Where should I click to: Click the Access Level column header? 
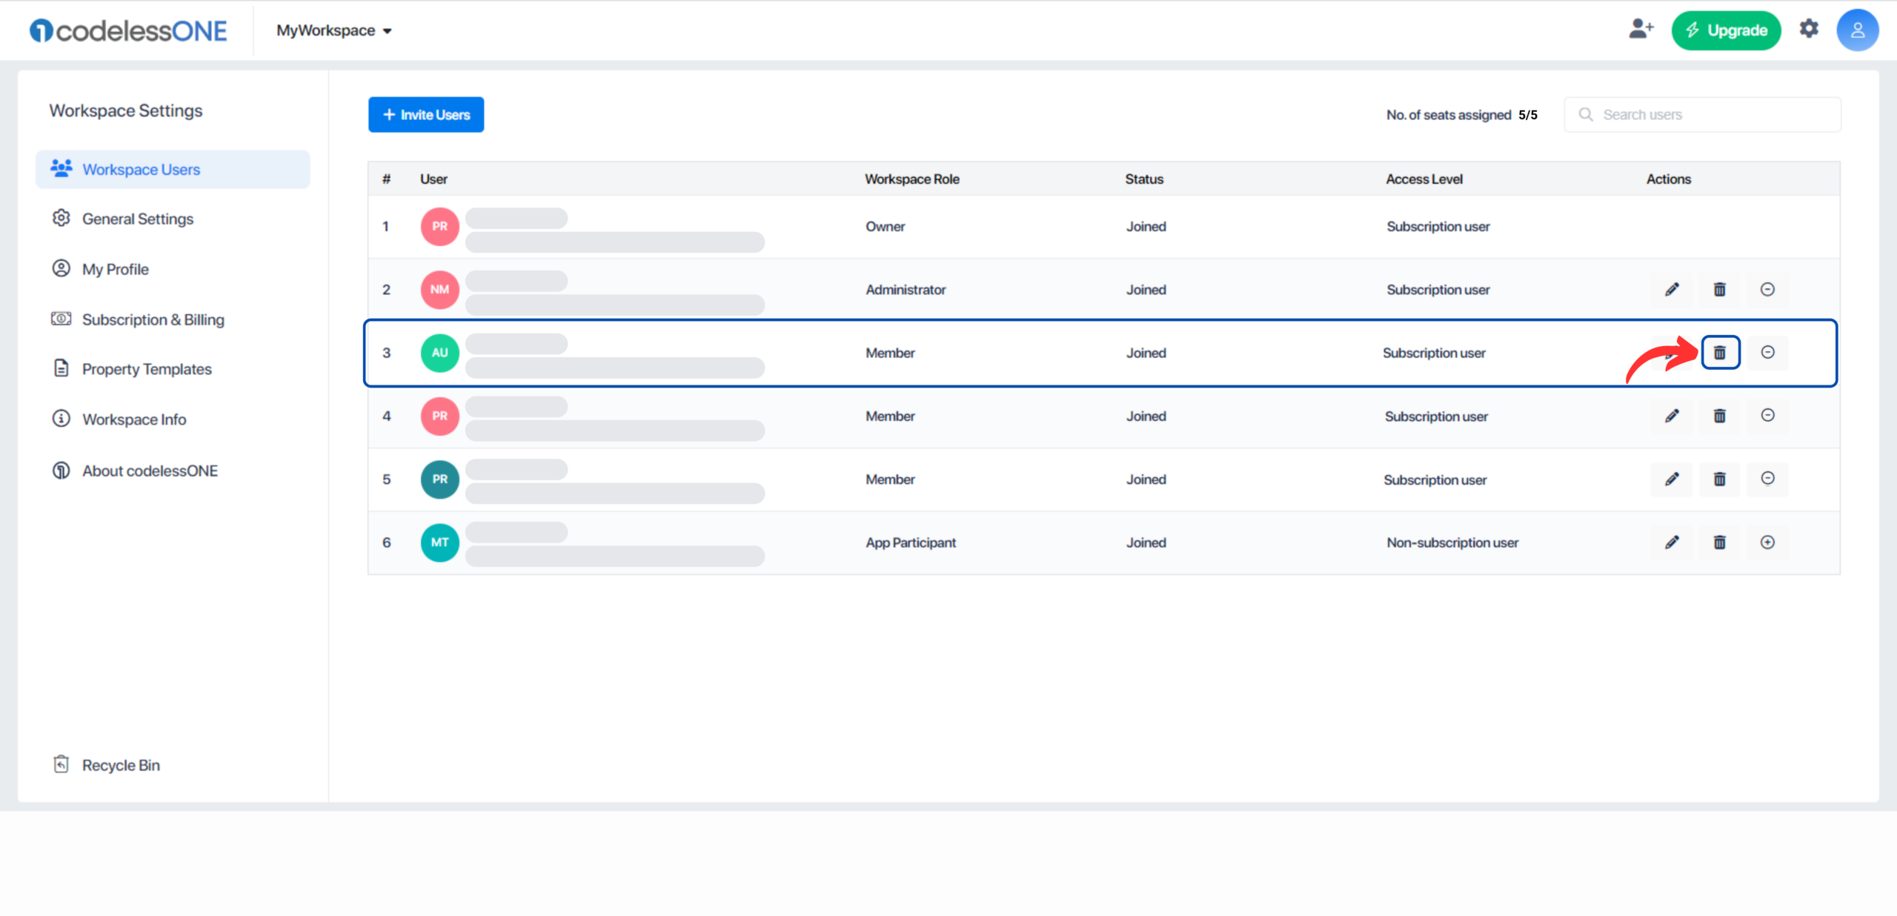(1424, 179)
